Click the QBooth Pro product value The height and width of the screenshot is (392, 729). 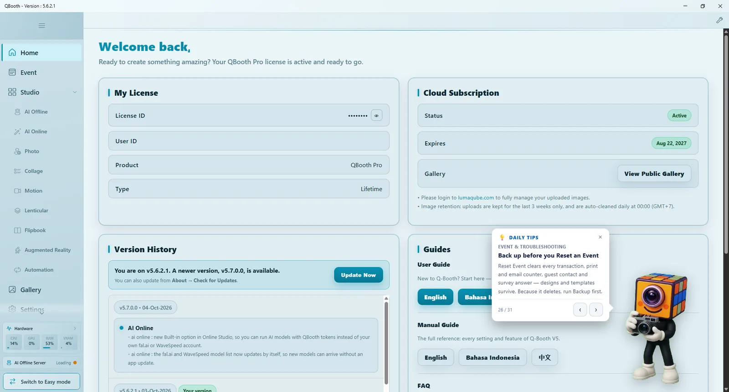(x=366, y=165)
